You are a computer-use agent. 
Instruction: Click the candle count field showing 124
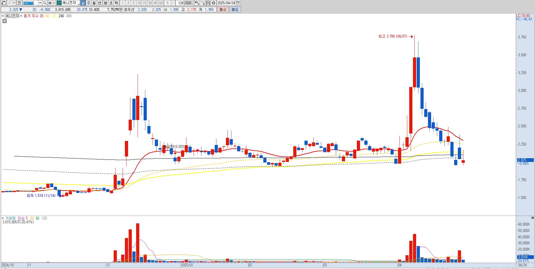[x=180, y=3]
